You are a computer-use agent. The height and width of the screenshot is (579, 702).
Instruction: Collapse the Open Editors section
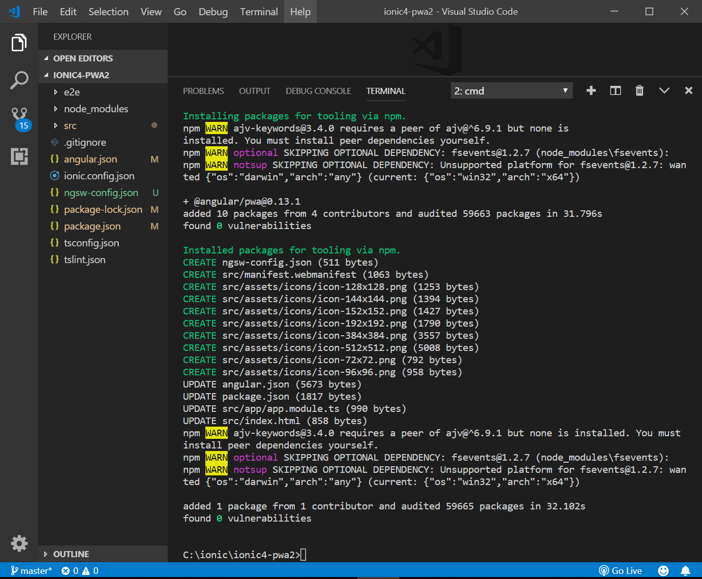(x=103, y=58)
